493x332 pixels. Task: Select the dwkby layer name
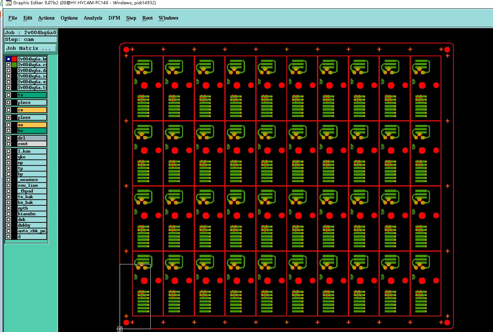32,225
